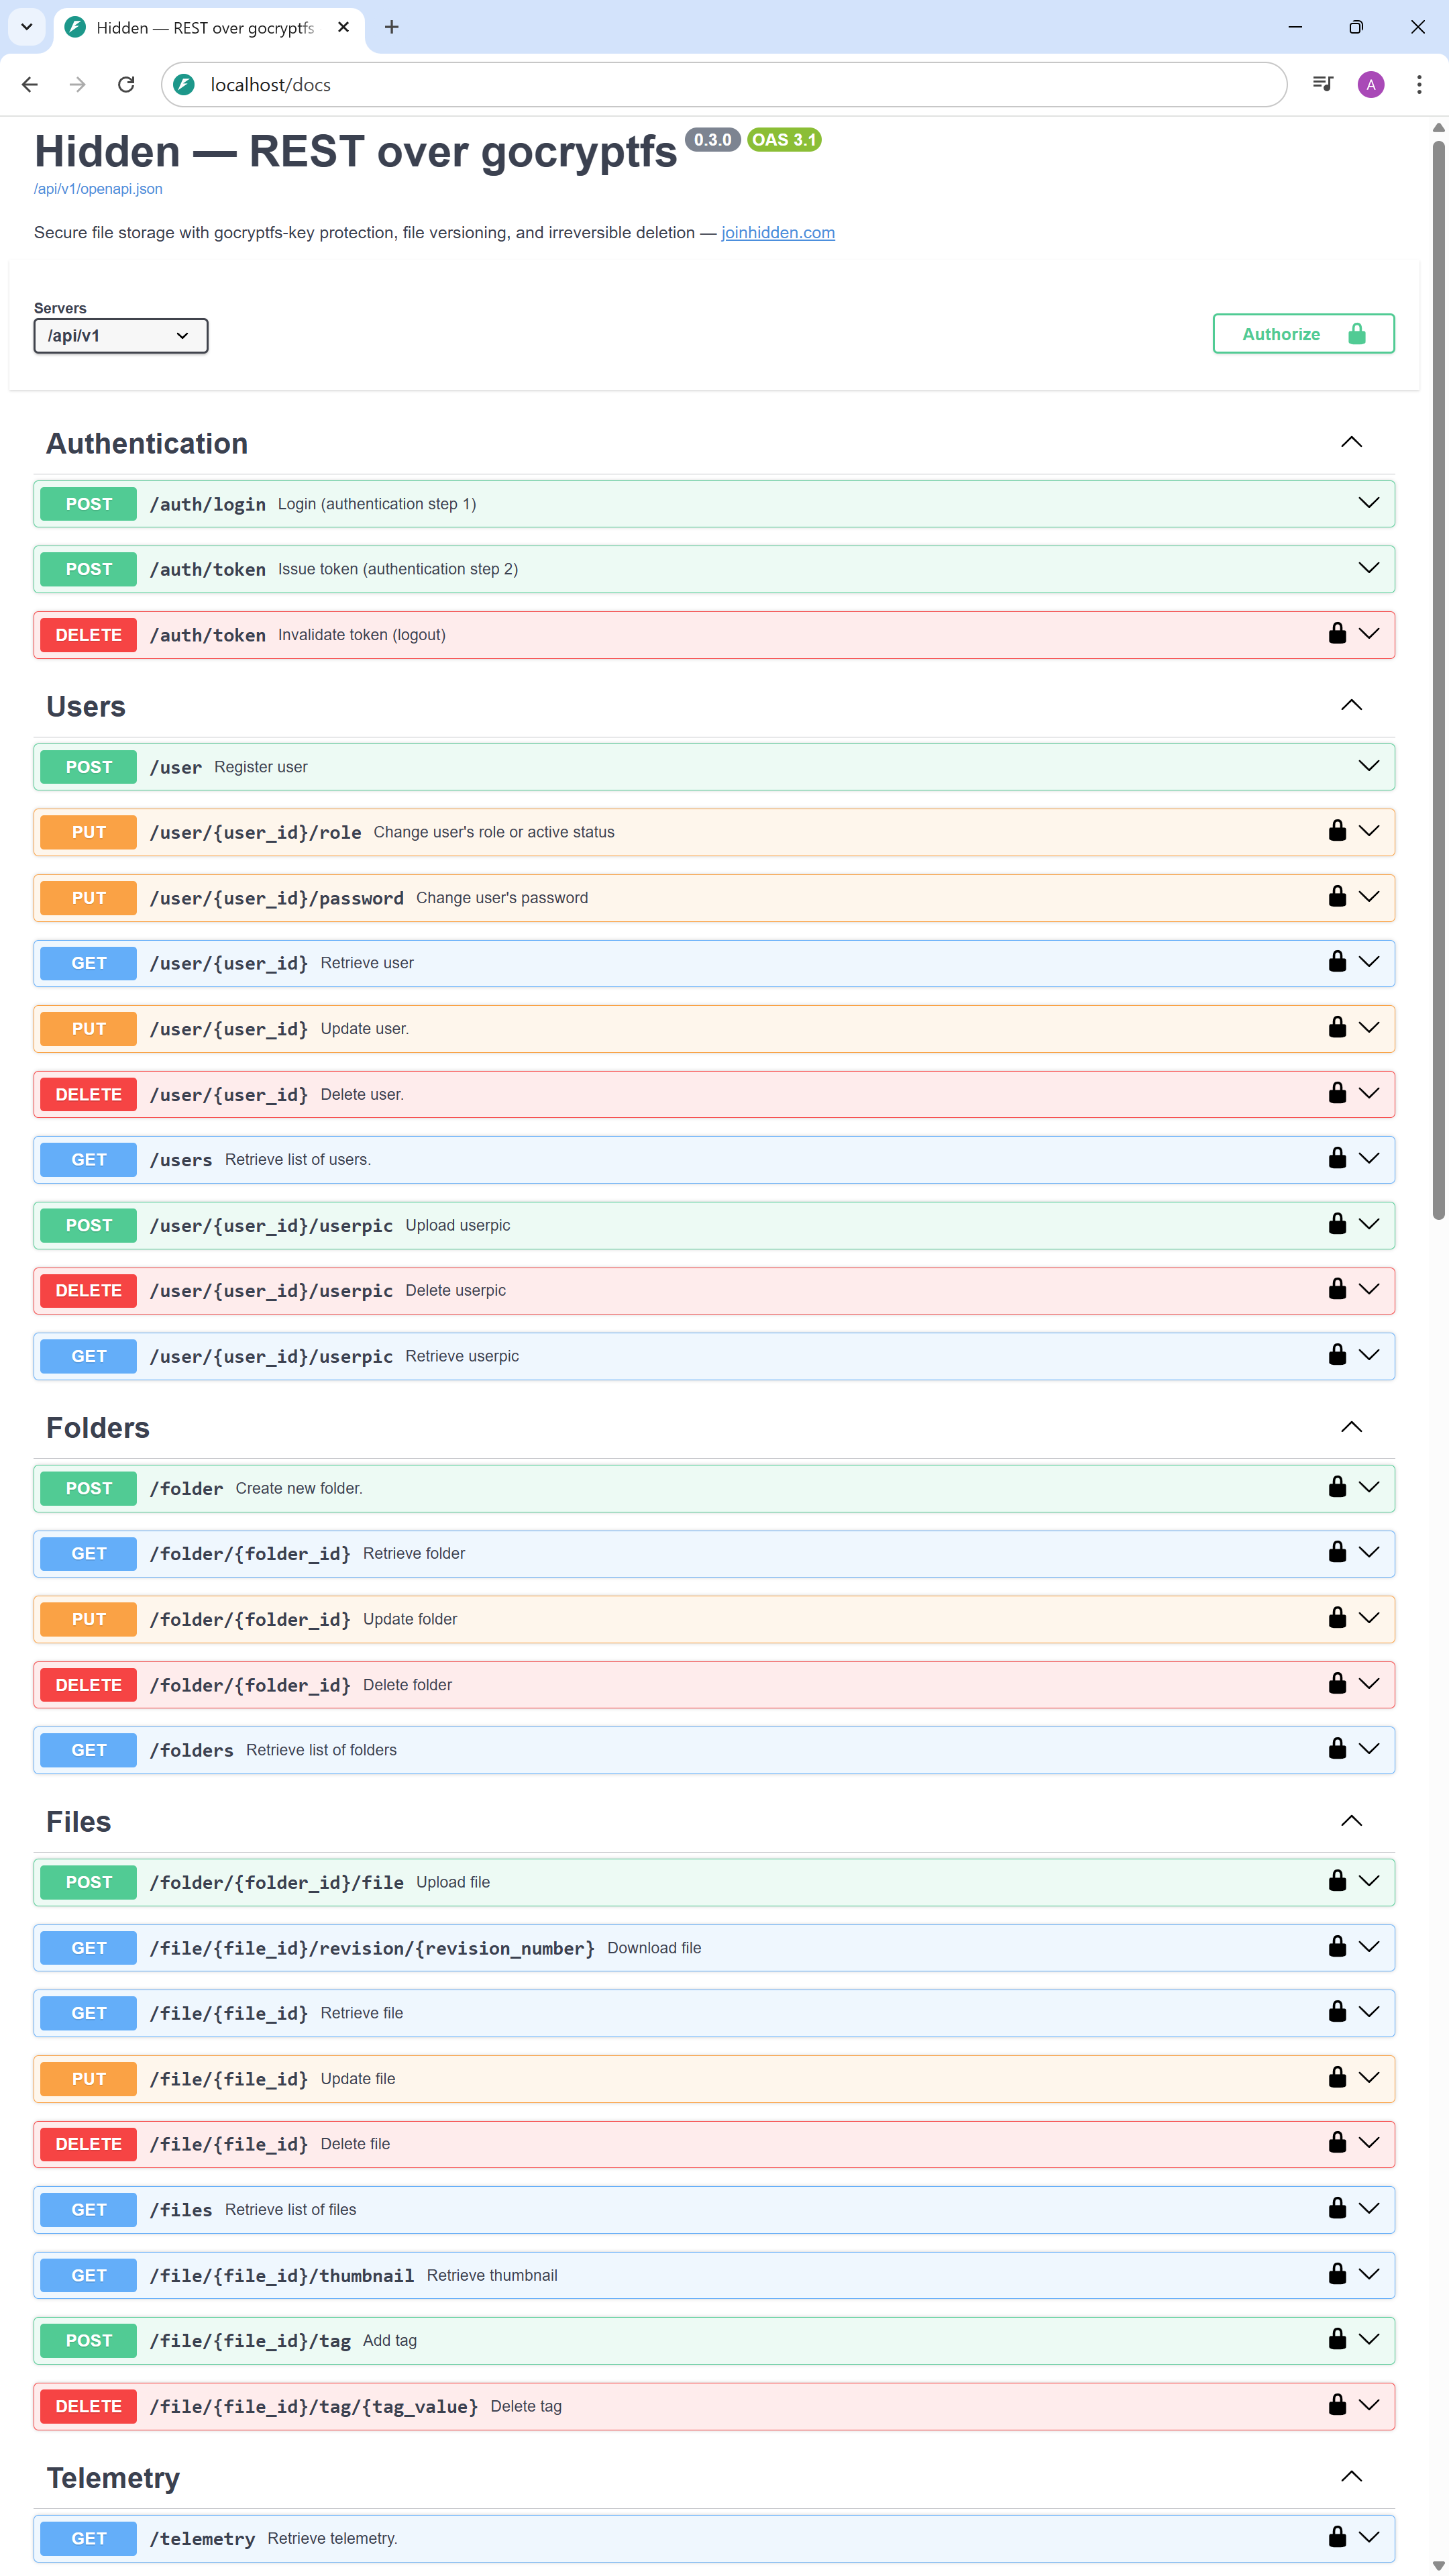1449x2576 pixels.
Task: Collapse the Telemetry section
Action: pyautogui.click(x=1351, y=2477)
